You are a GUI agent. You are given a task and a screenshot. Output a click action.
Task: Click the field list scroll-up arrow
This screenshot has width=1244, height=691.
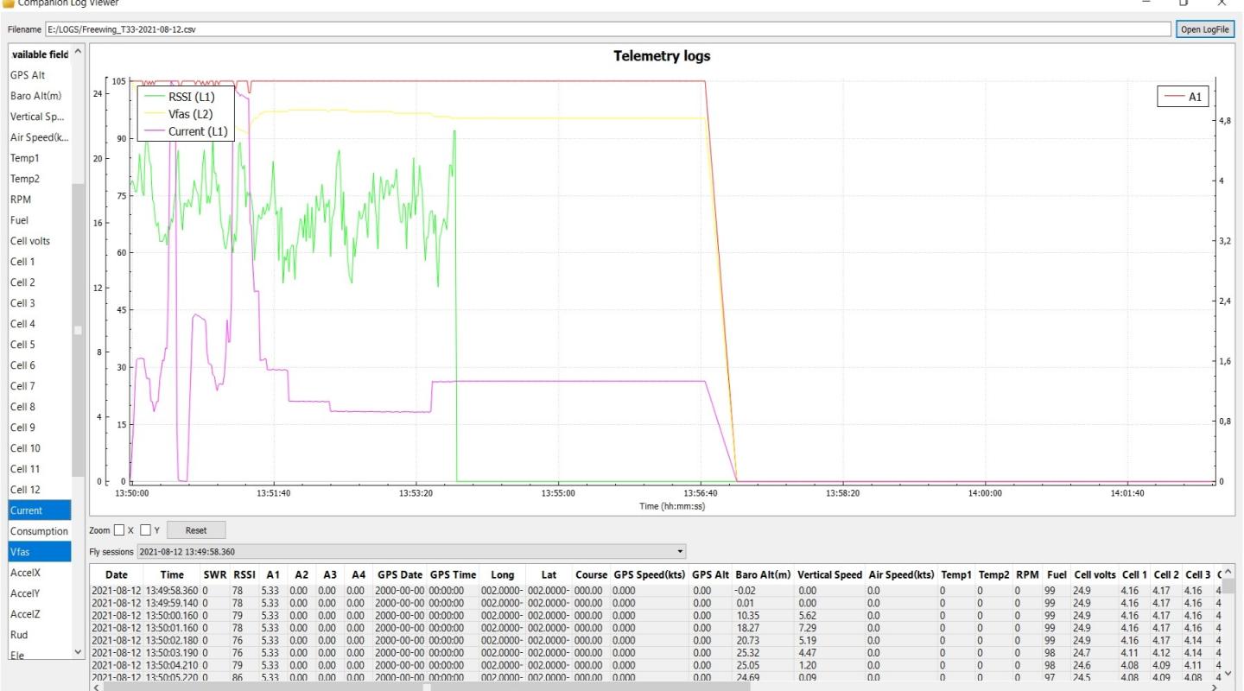point(79,51)
